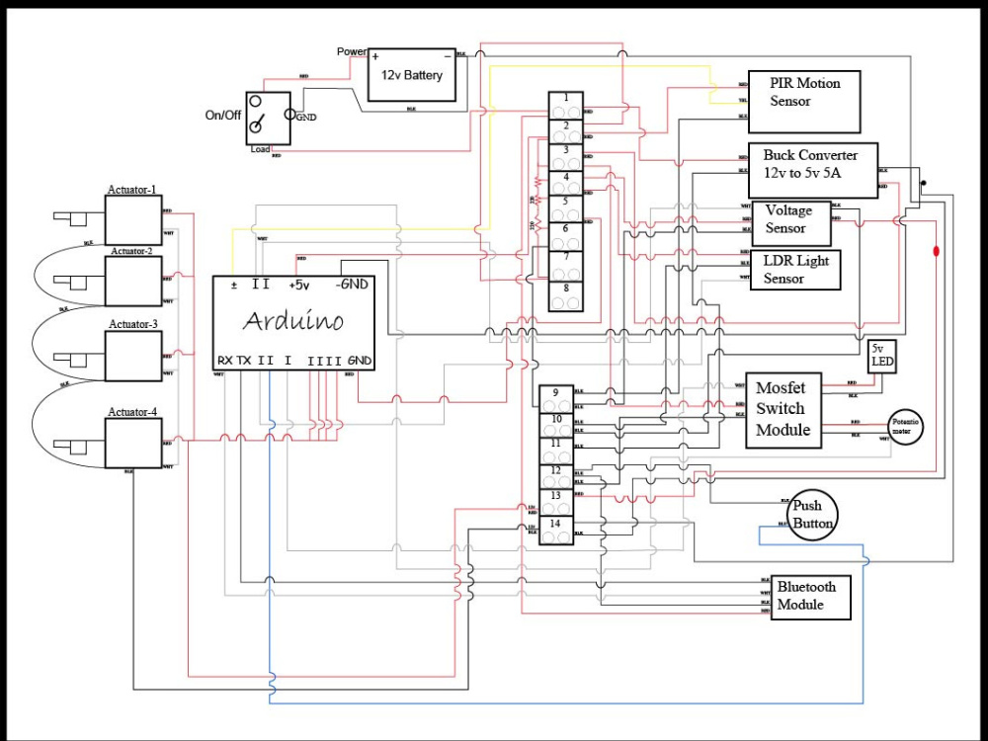Click terminal block number 2
Image resolution: width=988 pixels, height=741 pixels.
pyautogui.click(x=566, y=131)
